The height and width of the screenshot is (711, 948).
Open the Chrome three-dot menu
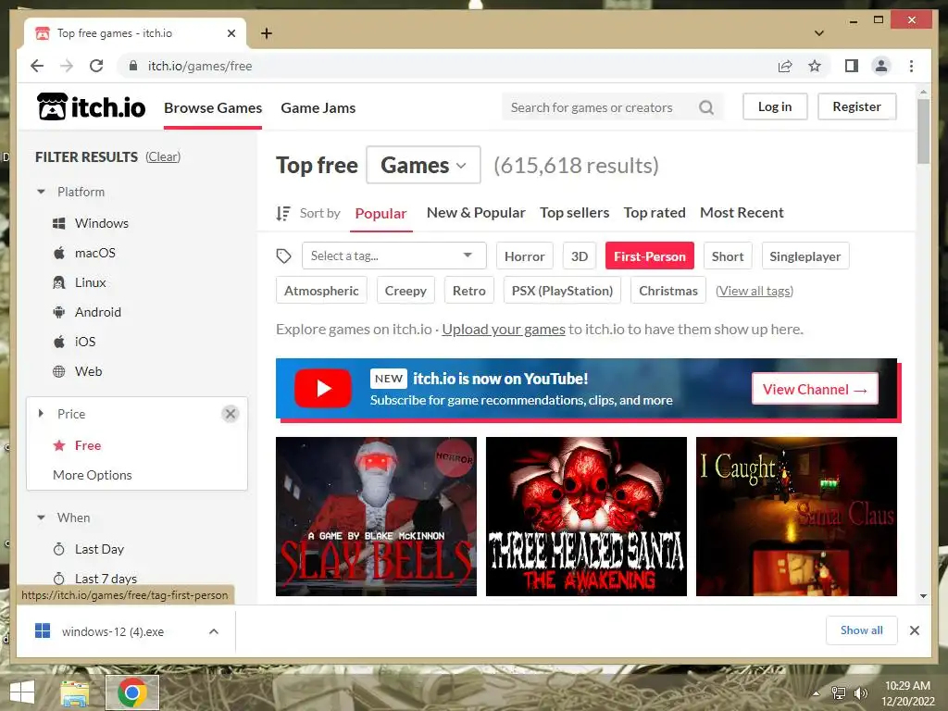coord(911,66)
